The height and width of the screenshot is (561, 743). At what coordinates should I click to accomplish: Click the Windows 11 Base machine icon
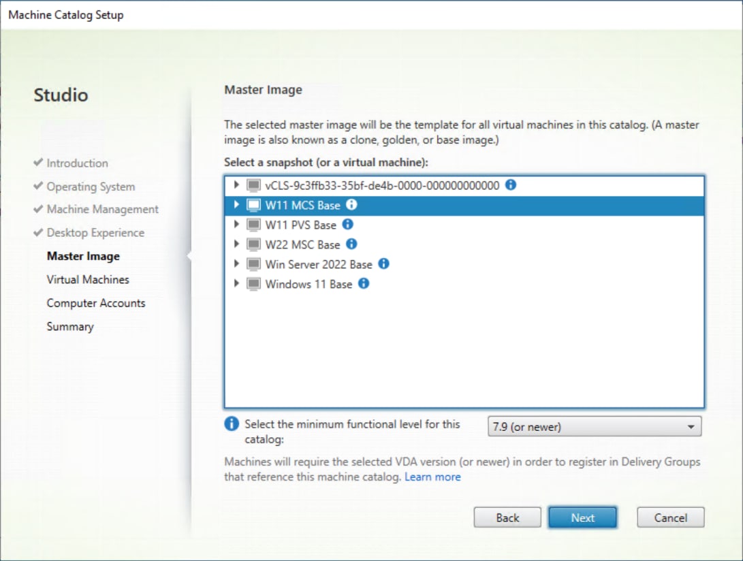coord(253,285)
